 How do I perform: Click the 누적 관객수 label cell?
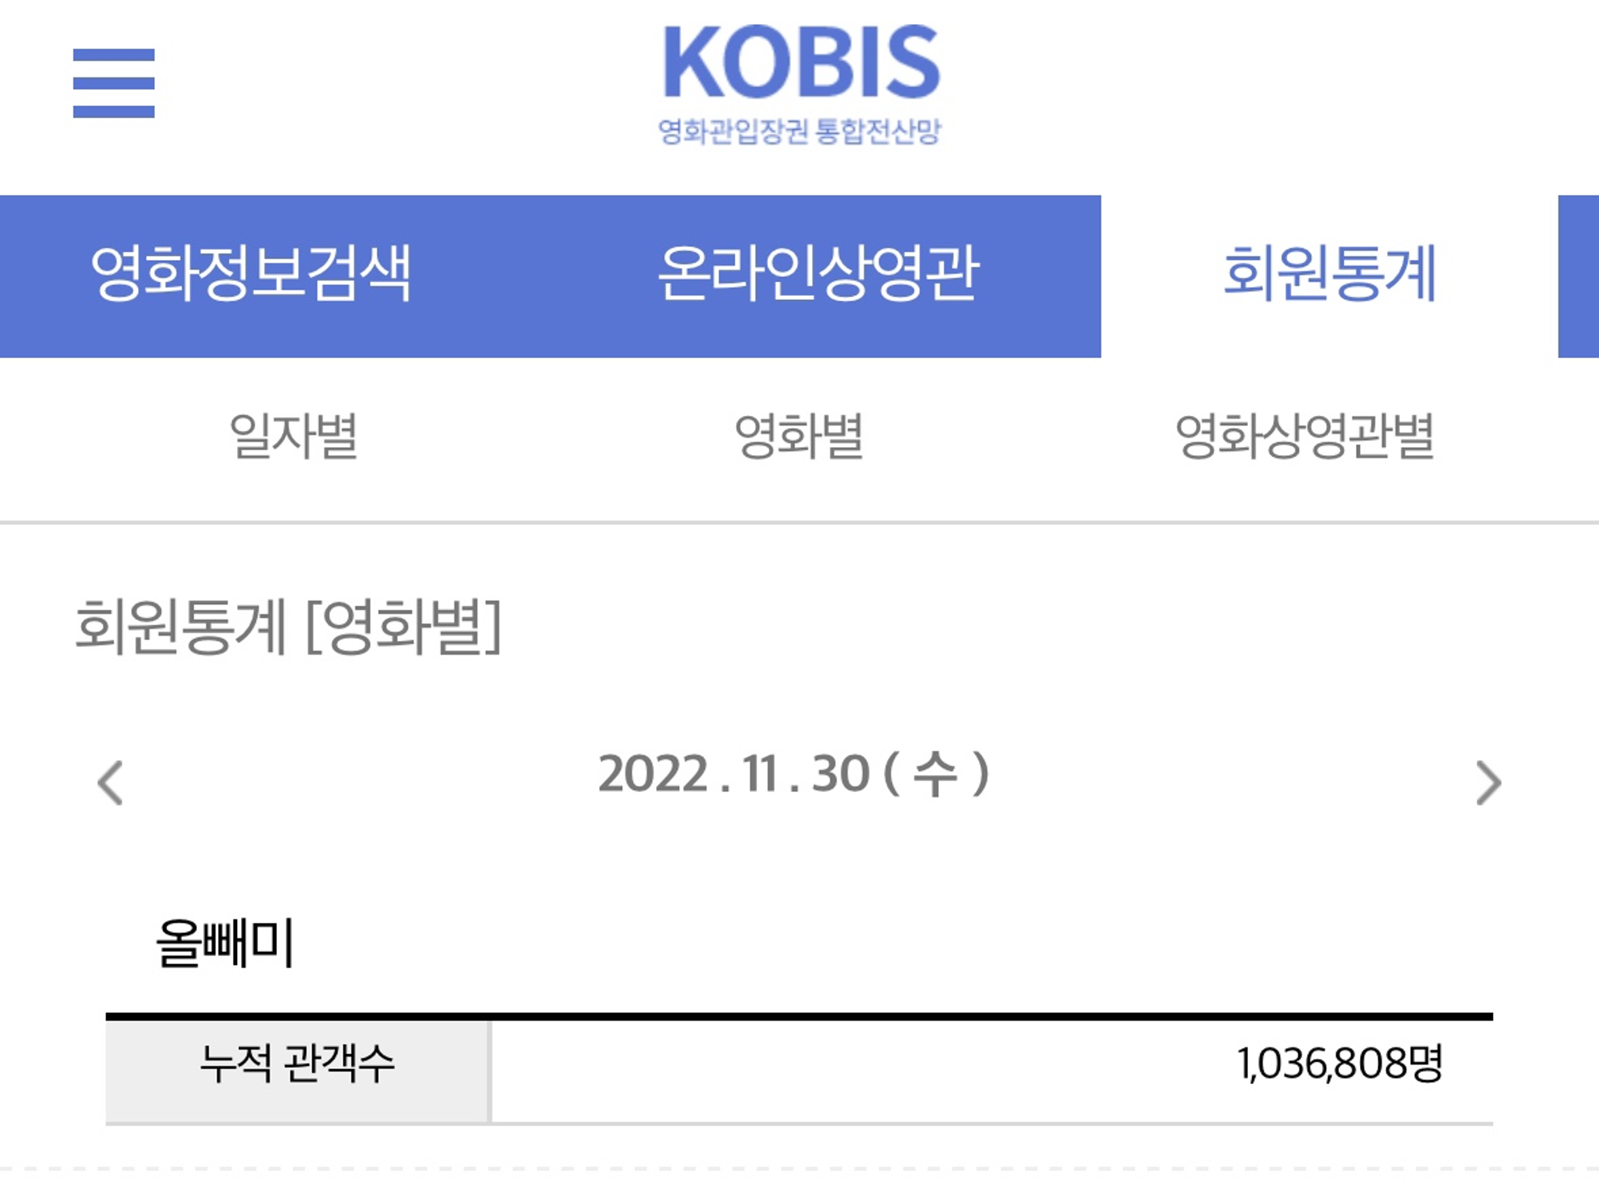(297, 1072)
